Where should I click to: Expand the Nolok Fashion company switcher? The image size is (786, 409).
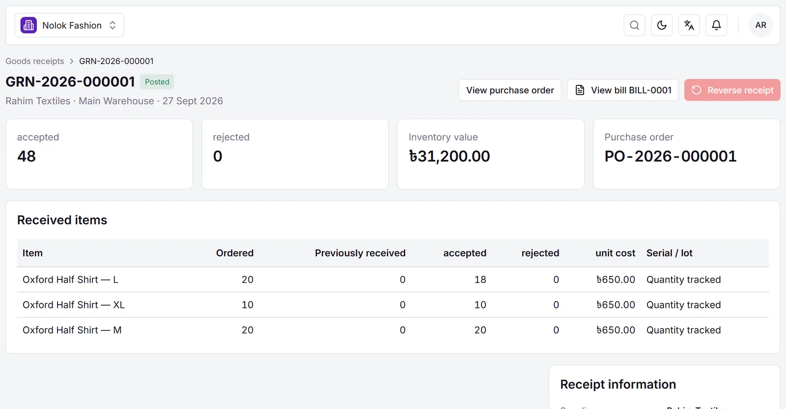(x=69, y=25)
